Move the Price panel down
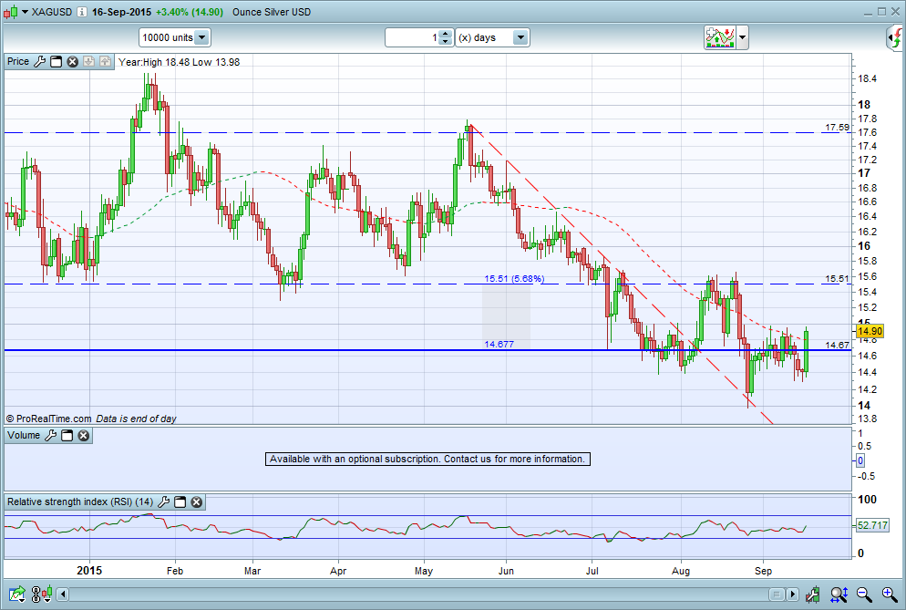906x610 pixels. tap(88, 61)
